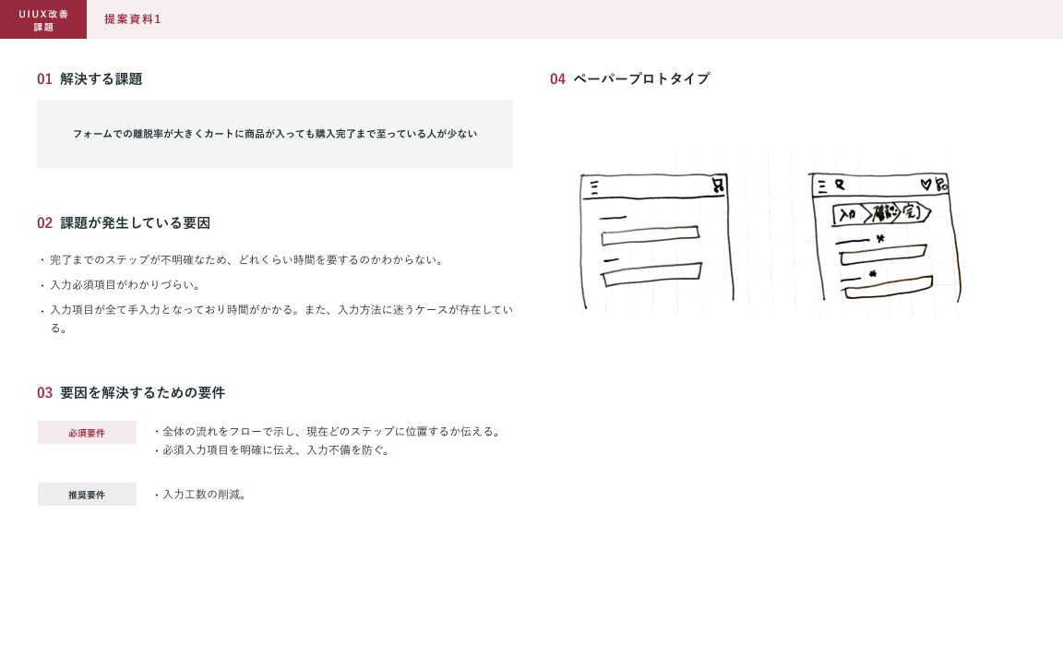Select the 入力 step in sketched flow
This screenshot has height=646, width=1063.
[847, 214]
